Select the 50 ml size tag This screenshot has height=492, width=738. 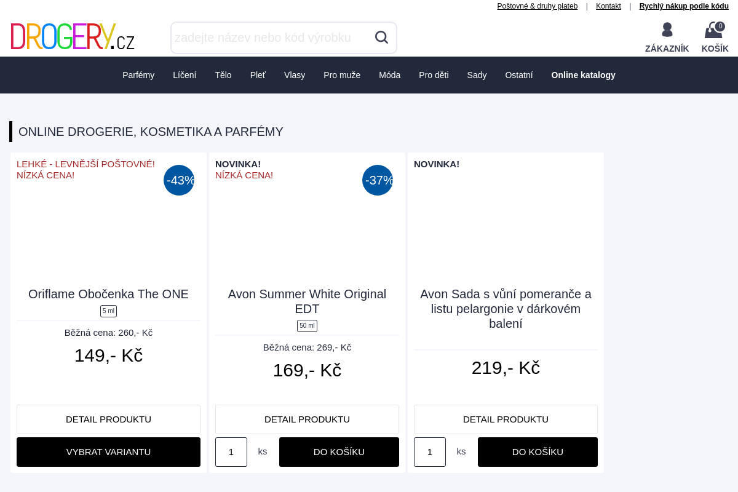(x=307, y=326)
